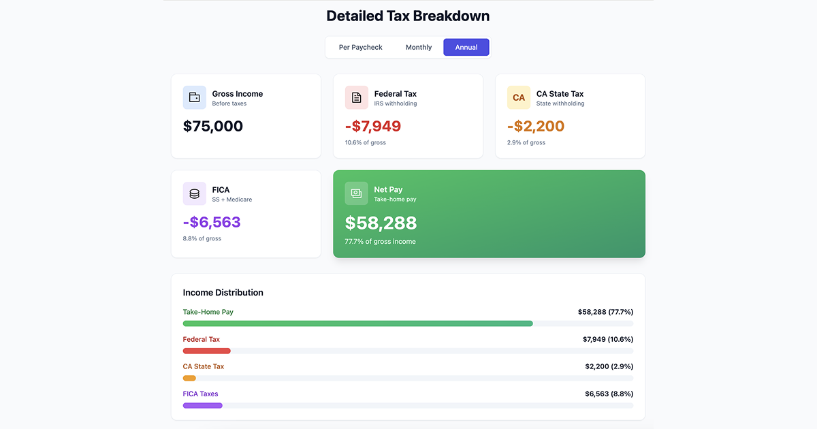
Task: Click the -$6,563 FICA amount
Action: click(212, 222)
